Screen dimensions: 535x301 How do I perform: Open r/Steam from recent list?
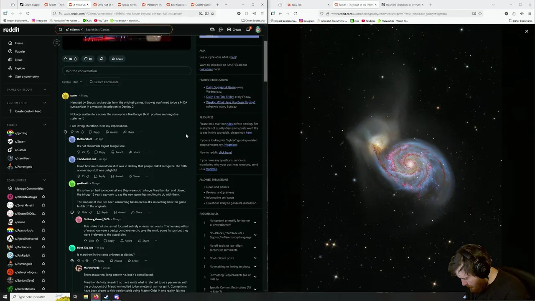pyautogui.click(x=20, y=142)
